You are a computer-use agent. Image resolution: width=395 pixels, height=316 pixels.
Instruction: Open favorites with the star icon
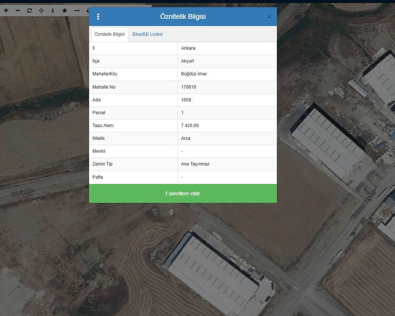click(x=65, y=11)
